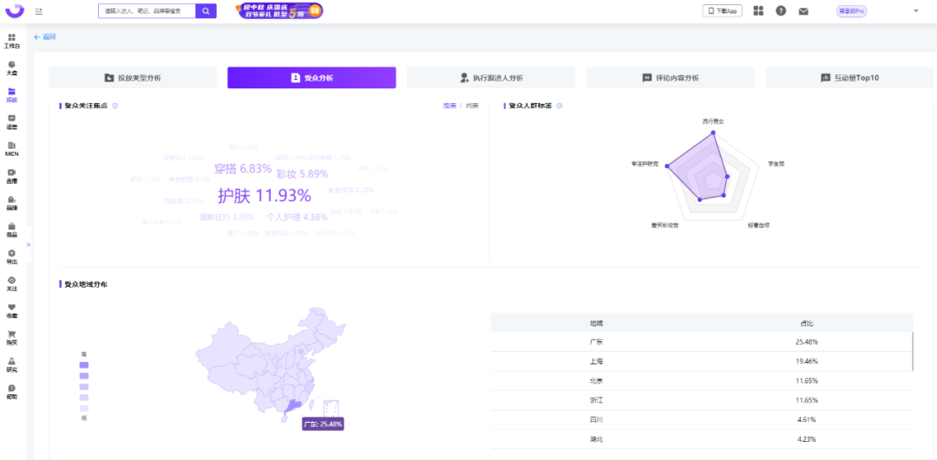Select the 受众分析 tab
Screen dimensions: 937x460
[x=311, y=78]
